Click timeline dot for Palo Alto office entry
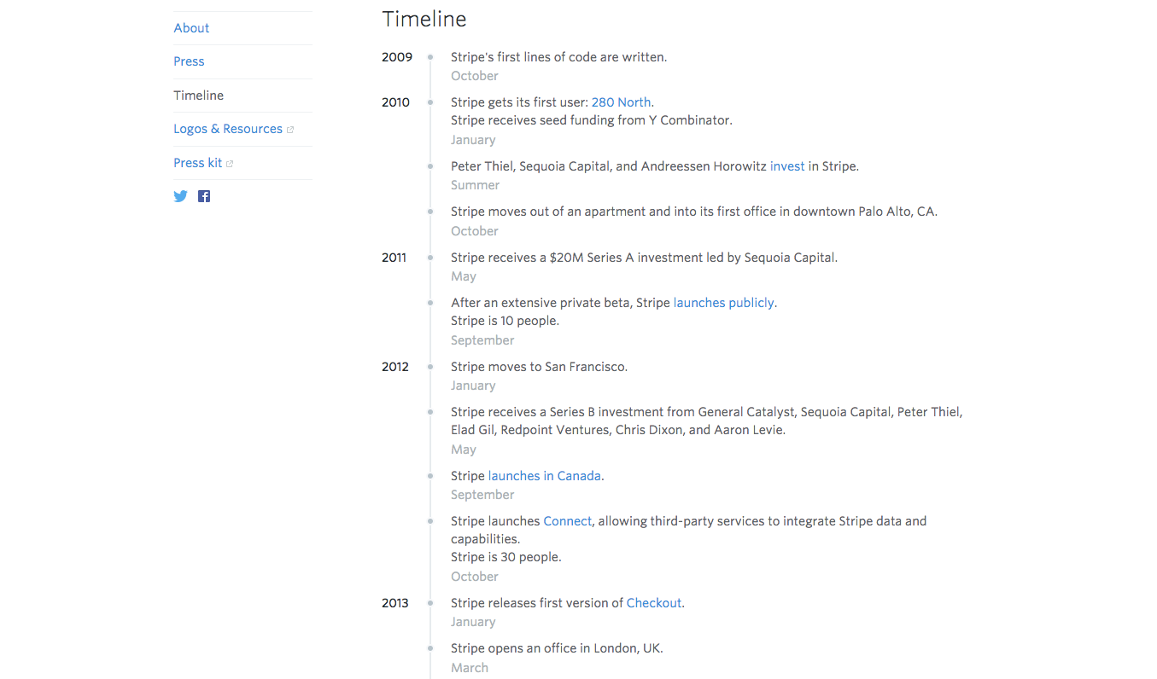The height and width of the screenshot is (679, 1157). pos(430,212)
